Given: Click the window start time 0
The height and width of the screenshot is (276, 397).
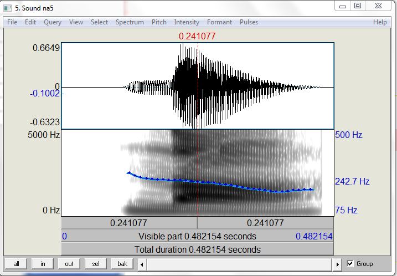Looking at the screenshot, I should point(65,236).
